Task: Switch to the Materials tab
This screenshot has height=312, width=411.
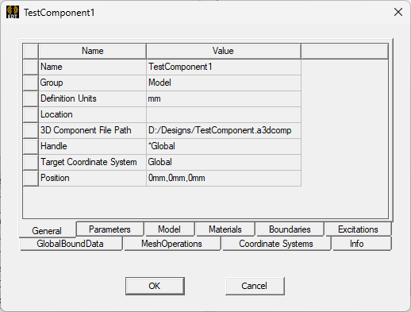Action: pyautogui.click(x=225, y=229)
